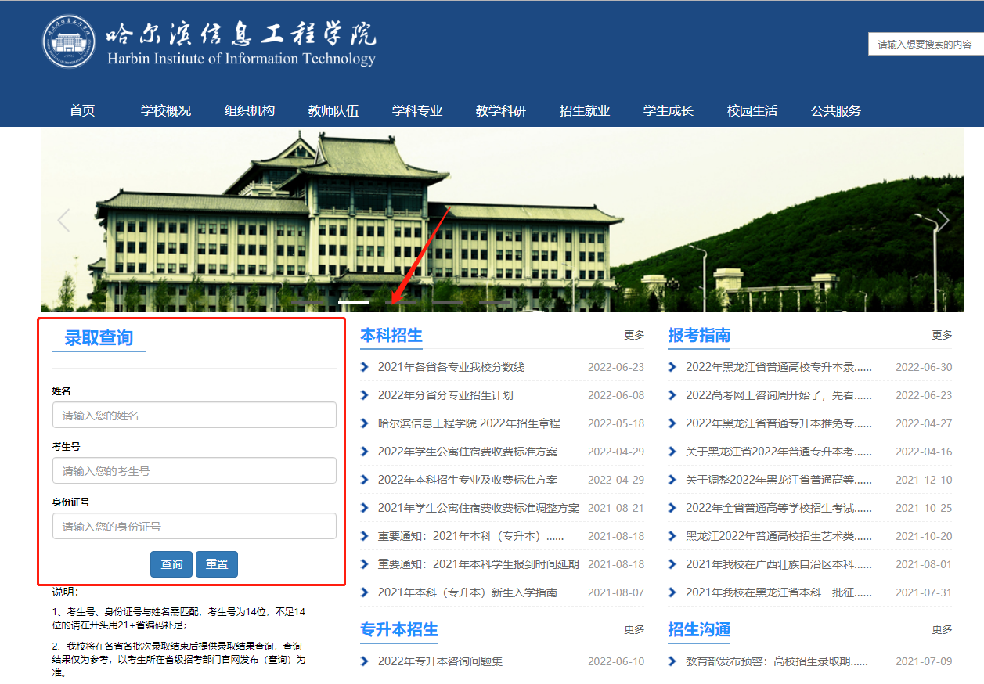The image size is (984, 684).
Task: Click date 2022-06-10 in 专升本招生 list
Action: click(616, 661)
